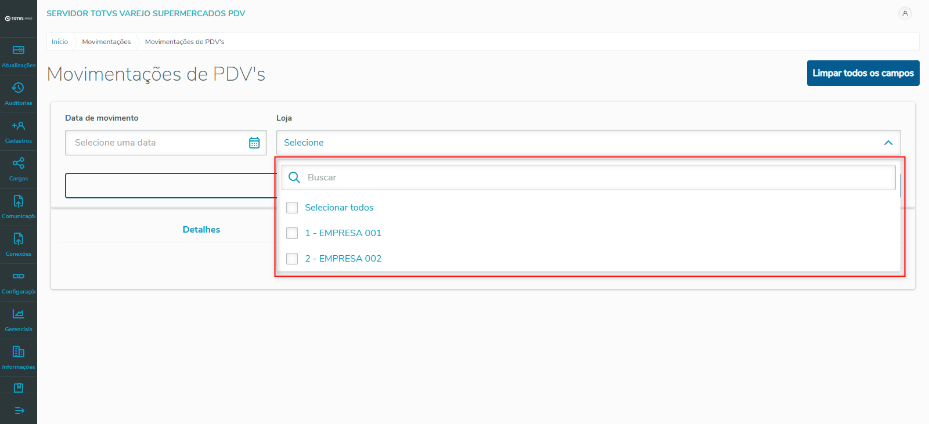Open the calendar date picker icon
Screen dimensions: 929x424
coord(254,143)
